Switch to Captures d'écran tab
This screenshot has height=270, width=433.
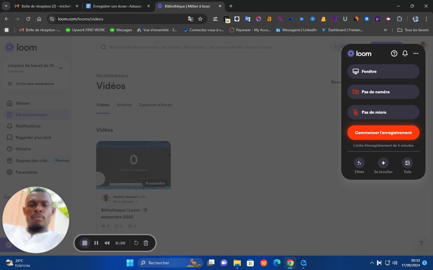click(x=155, y=105)
